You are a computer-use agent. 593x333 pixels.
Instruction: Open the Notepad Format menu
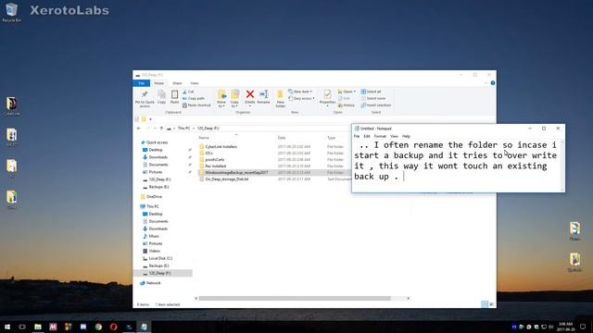[x=380, y=136]
